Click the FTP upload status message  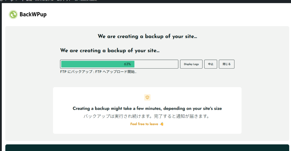98,72
